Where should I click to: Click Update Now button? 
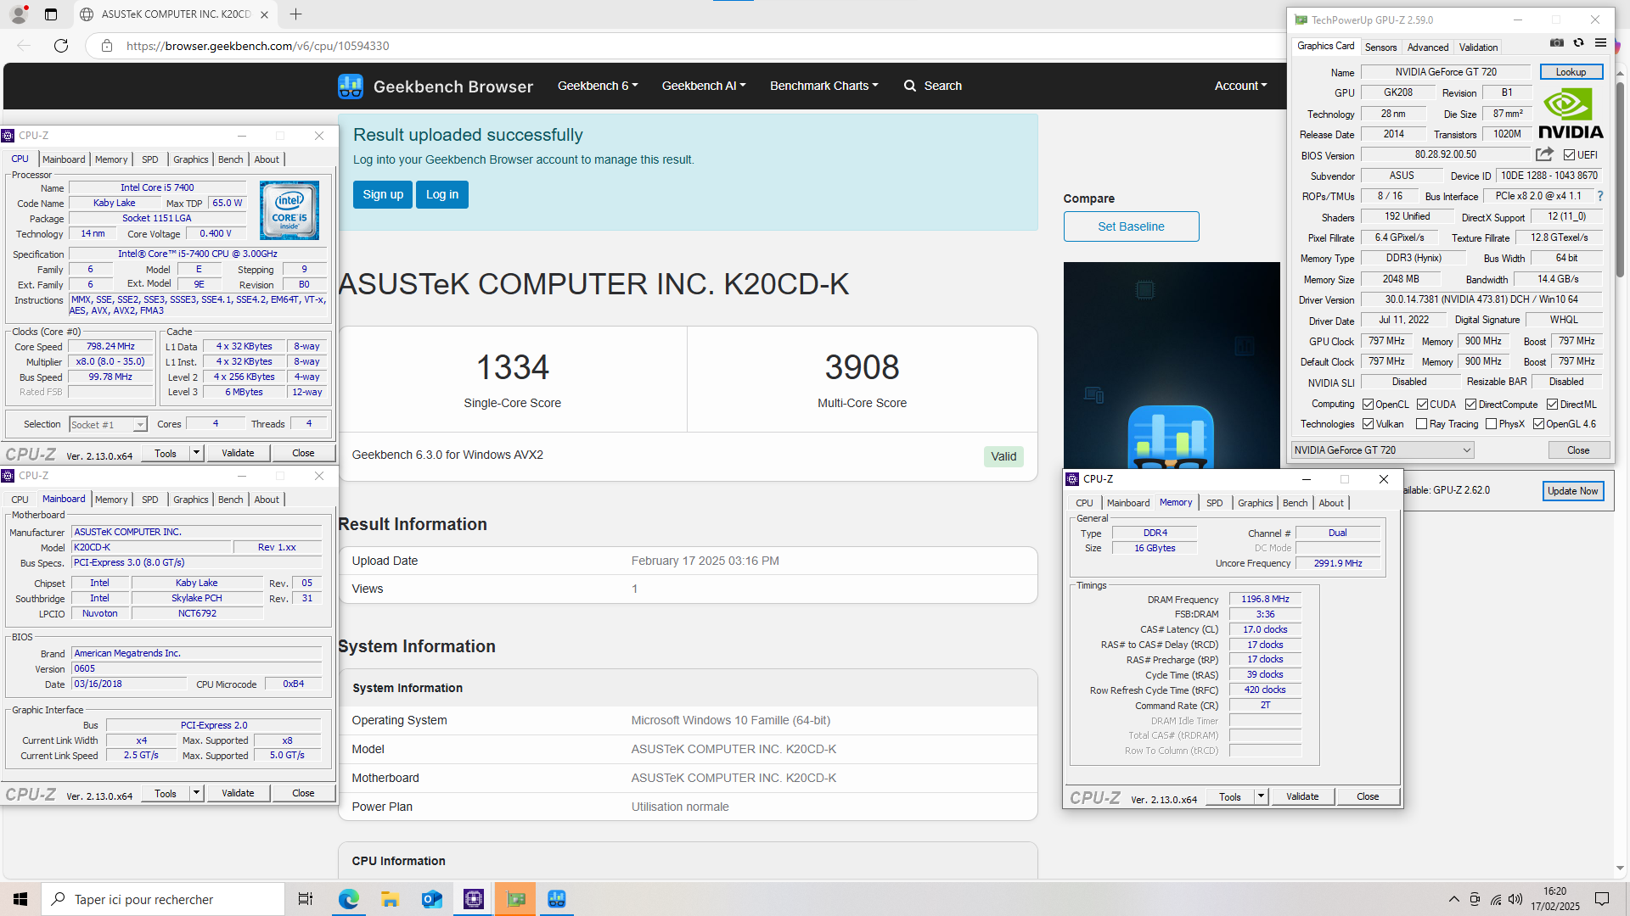(1572, 491)
